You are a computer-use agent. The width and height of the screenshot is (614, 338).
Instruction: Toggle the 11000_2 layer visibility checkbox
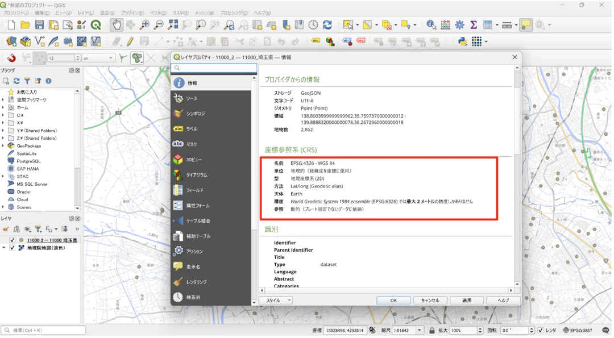pyautogui.click(x=12, y=240)
